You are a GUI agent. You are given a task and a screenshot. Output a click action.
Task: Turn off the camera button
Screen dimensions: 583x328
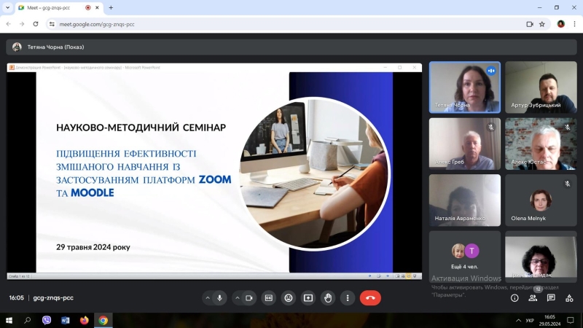click(249, 298)
